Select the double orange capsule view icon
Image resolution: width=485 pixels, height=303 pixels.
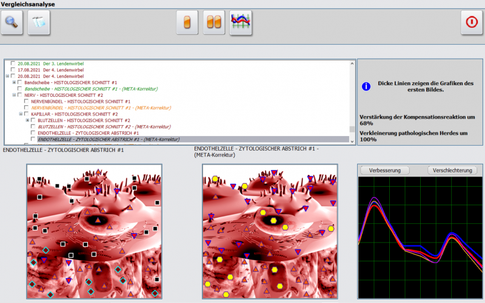[214, 23]
